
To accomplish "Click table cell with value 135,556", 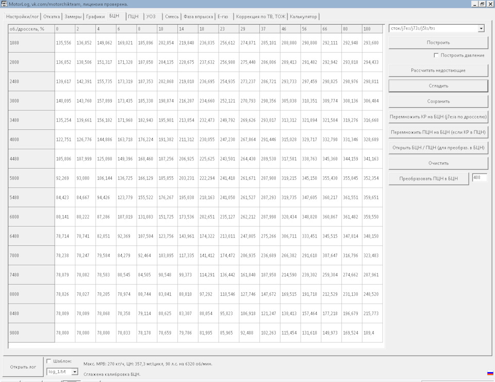I will (x=65, y=43).
